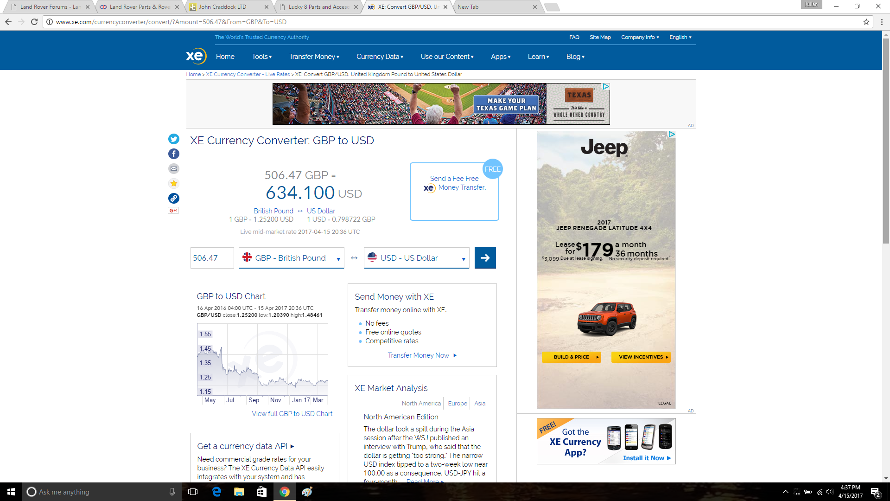Click the Google +1 icon

[173, 211]
